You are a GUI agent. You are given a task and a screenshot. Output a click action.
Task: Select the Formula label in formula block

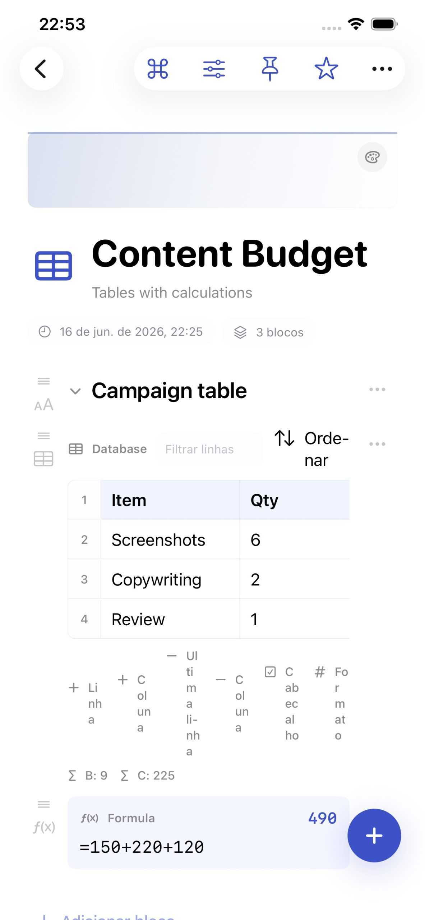click(x=131, y=818)
